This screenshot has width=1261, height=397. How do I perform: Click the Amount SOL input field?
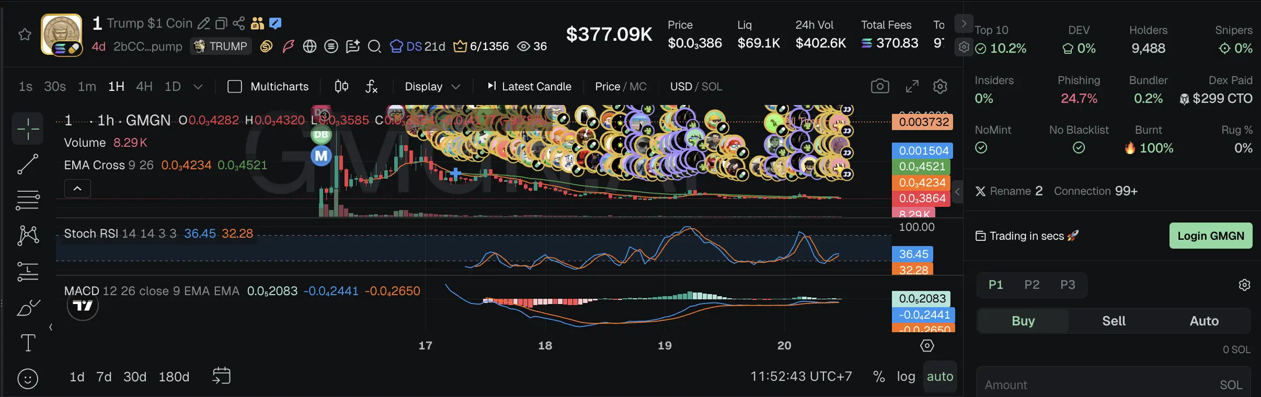pyautogui.click(x=1114, y=384)
